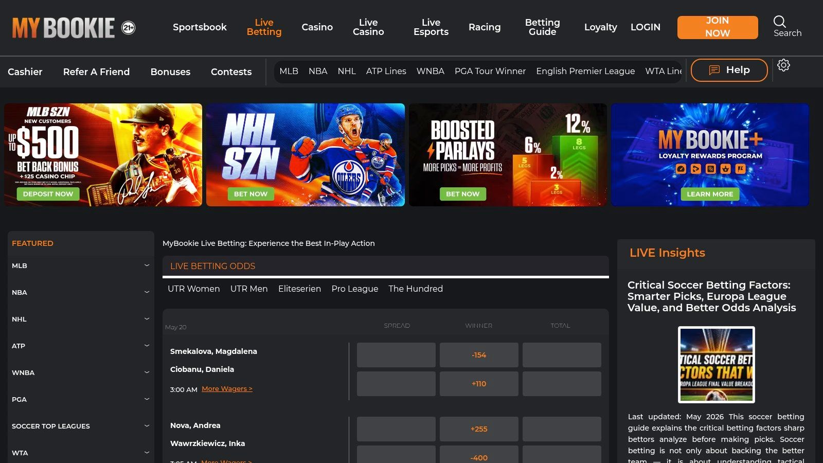Go to Live Betting
The width and height of the screenshot is (823, 463).
(264, 27)
